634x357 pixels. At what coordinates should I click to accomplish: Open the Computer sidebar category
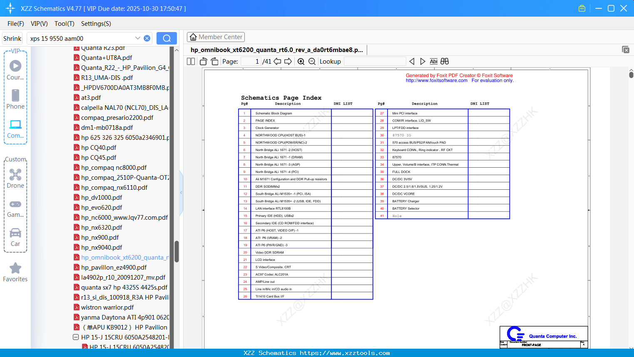point(15,129)
